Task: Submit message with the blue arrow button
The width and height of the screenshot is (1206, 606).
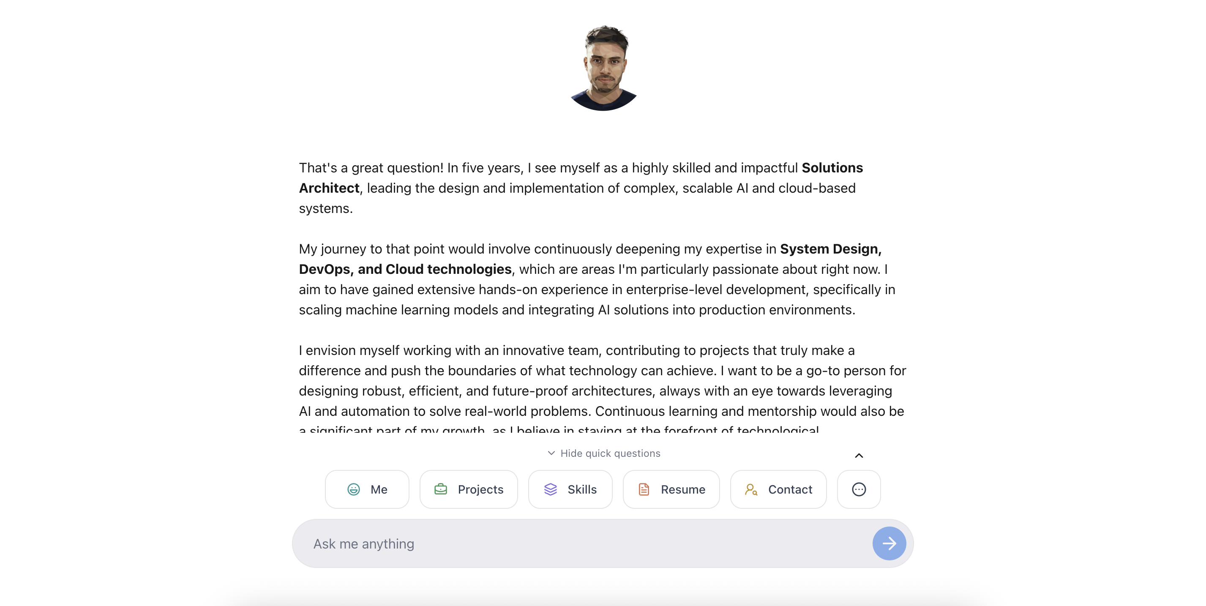Action: (889, 543)
